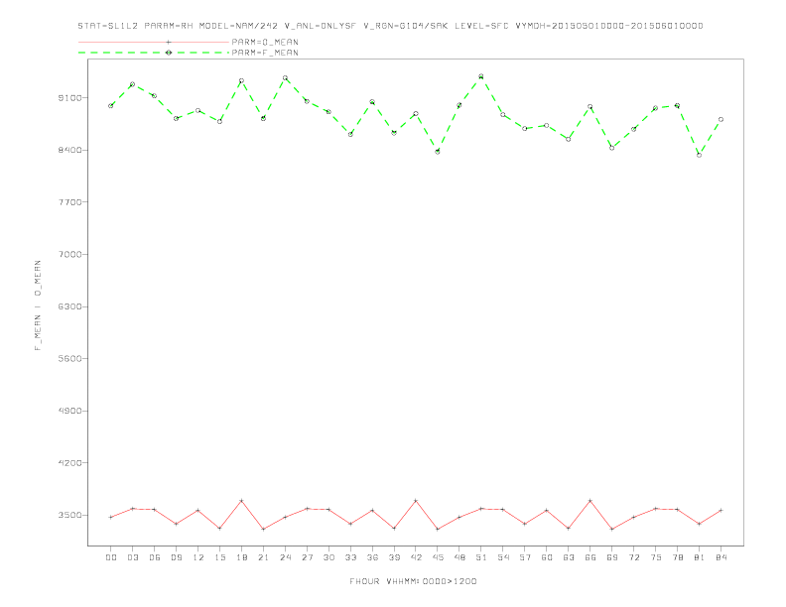Click the red O_MEAN data point at hour 18
Screen dimensions: 786x607
pos(241,501)
